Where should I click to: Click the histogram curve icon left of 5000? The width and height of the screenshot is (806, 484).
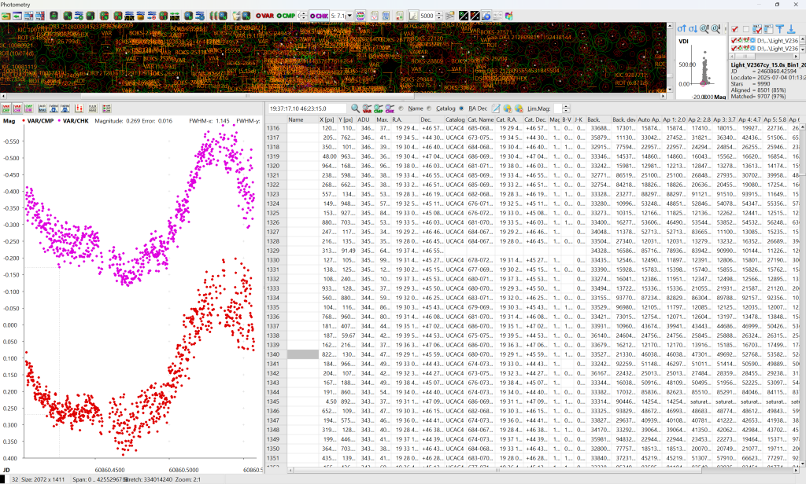click(412, 16)
